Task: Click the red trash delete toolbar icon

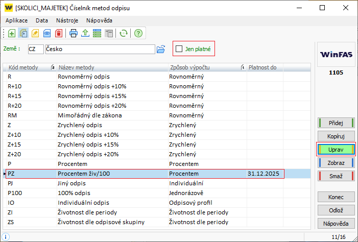Action: (x=59, y=34)
